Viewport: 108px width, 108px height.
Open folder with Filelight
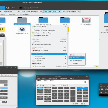click(77, 58)
